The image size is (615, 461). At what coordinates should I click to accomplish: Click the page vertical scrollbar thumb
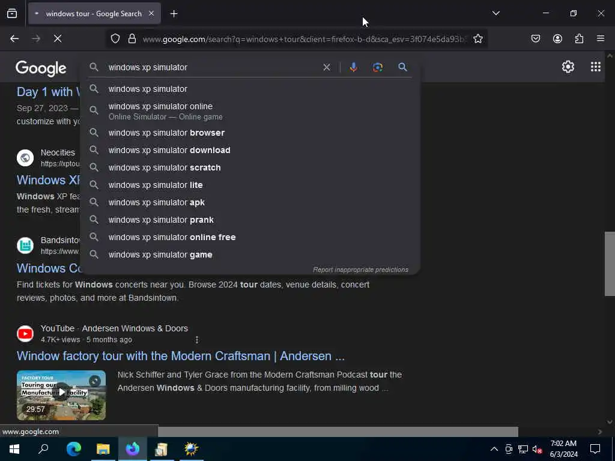(x=610, y=264)
